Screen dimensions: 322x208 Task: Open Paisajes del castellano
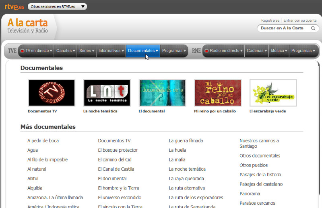pos(261,184)
